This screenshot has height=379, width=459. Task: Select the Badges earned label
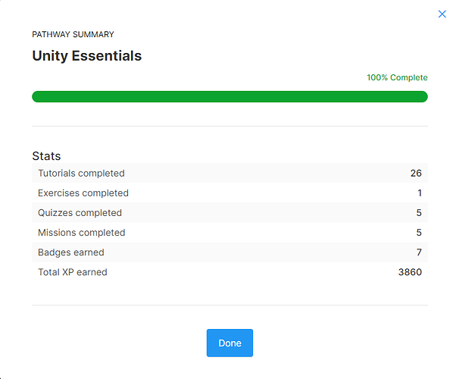click(71, 252)
